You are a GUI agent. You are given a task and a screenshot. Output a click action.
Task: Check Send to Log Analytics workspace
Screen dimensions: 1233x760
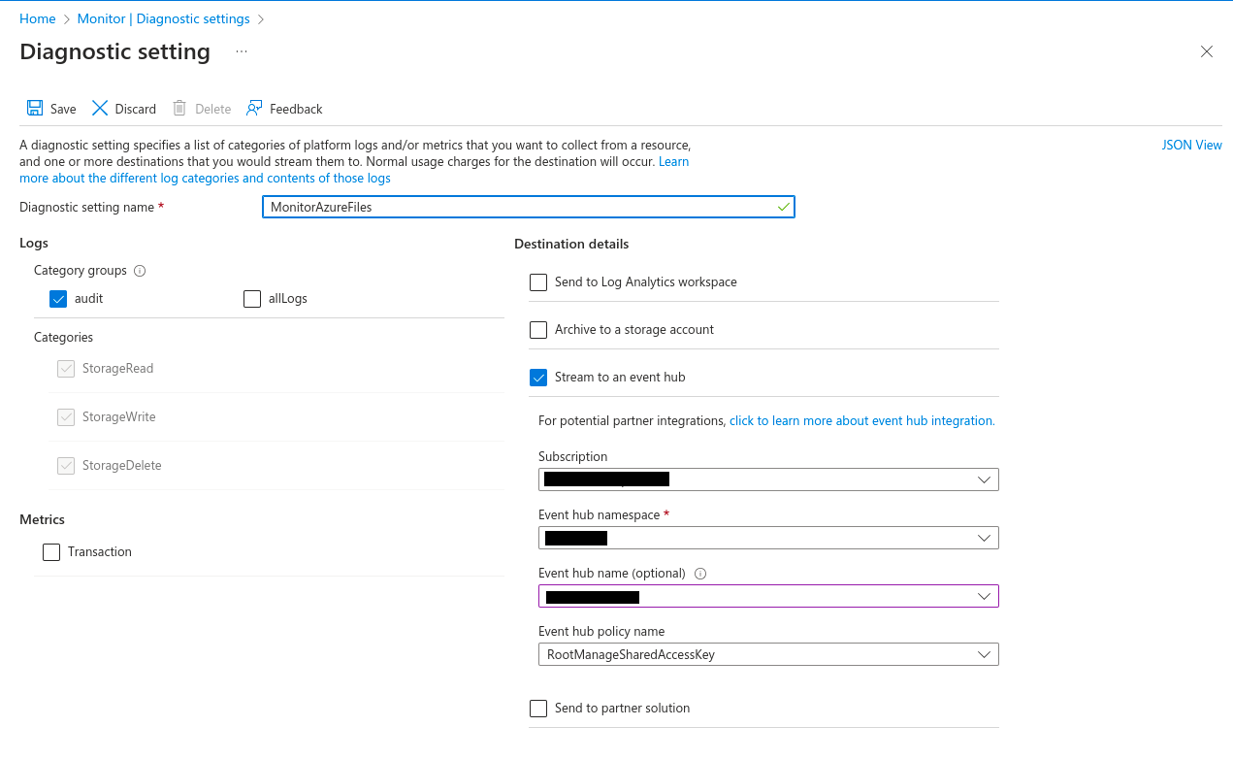(x=538, y=282)
